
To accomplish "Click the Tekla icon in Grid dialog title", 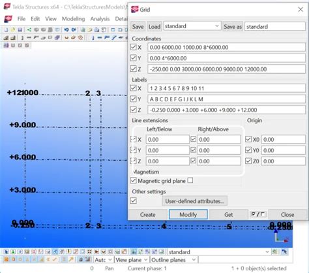I will (134, 9).
